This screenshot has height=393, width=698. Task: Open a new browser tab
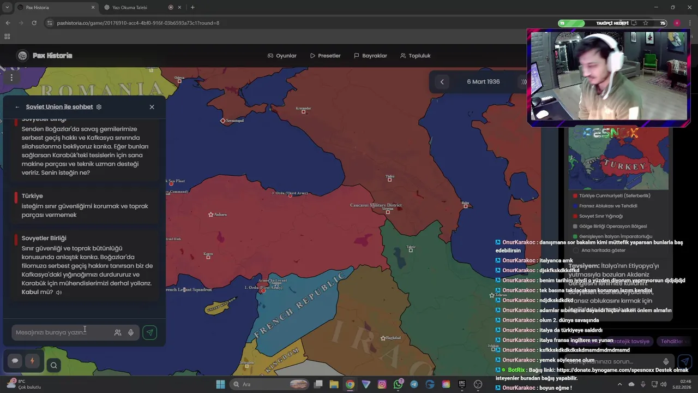click(x=192, y=8)
